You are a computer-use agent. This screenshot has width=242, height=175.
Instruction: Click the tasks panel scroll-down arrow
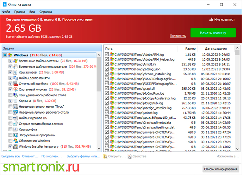(99, 148)
